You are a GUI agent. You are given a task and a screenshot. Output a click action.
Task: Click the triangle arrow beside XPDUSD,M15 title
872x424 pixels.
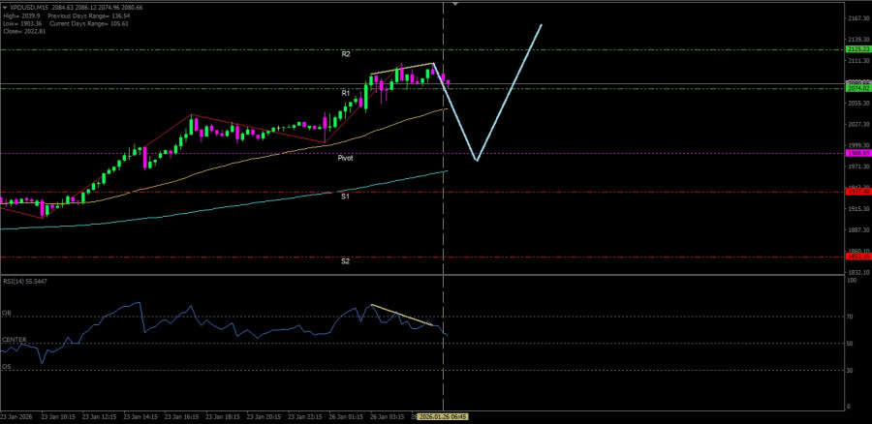5,8
